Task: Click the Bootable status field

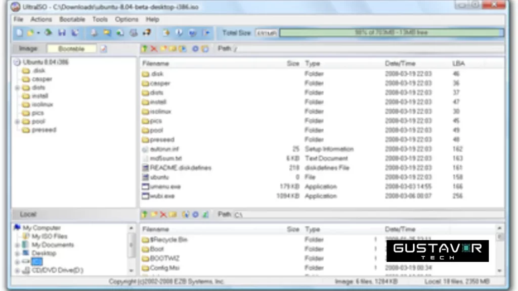Action: point(72,49)
